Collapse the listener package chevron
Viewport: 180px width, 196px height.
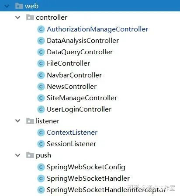tap(18, 121)
